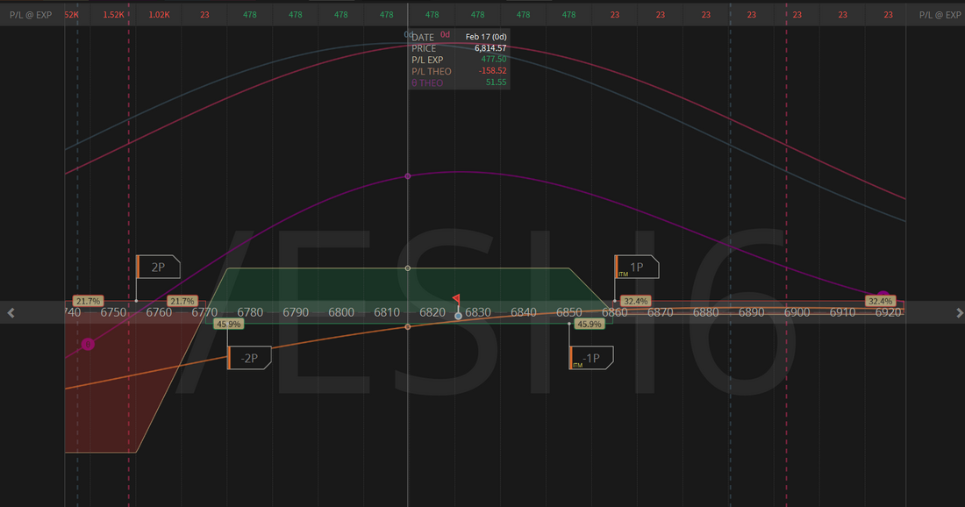Click the left P/L @ EXP header label
The height and width of the screenshot is (507, 965).
(x=28, y=15)
